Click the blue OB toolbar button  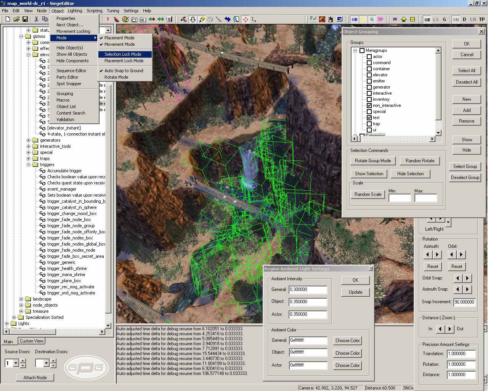(x=355, y=19)
